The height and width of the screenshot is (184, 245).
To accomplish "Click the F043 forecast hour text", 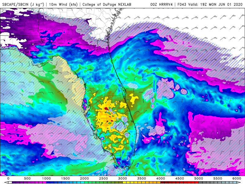I will click(182, 4).
